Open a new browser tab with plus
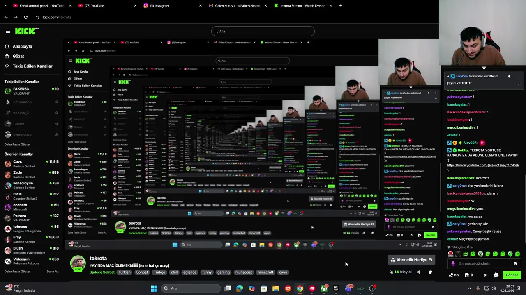The image size is (526, 295). (x=341, y=6)
